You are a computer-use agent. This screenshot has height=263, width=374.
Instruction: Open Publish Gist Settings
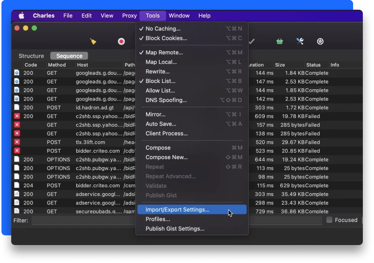(x=192, y=229)
